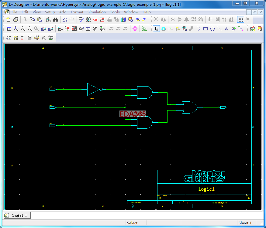Open the Simulation menu
266x228 pixels.
(96, 12)
